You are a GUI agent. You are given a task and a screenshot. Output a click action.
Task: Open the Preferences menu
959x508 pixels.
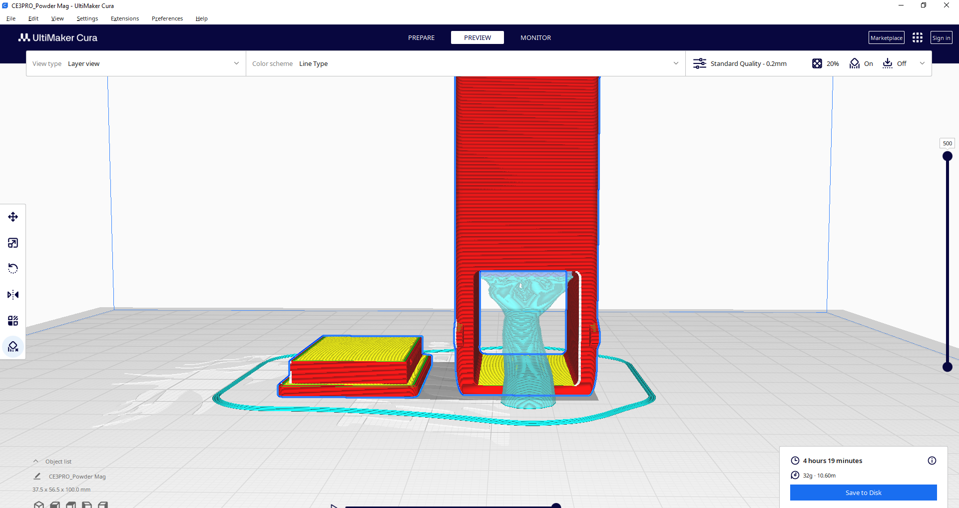coord(167,18)
